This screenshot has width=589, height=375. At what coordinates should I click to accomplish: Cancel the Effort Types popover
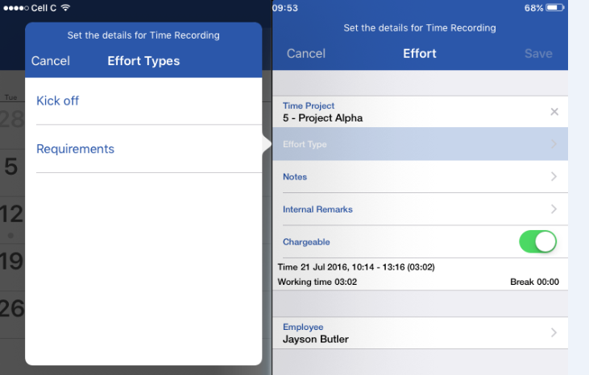point(51,61)
